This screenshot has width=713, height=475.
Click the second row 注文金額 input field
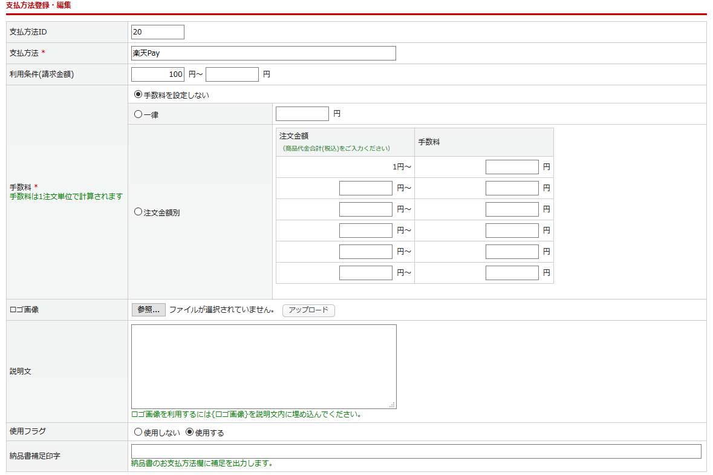click(366, 188)
